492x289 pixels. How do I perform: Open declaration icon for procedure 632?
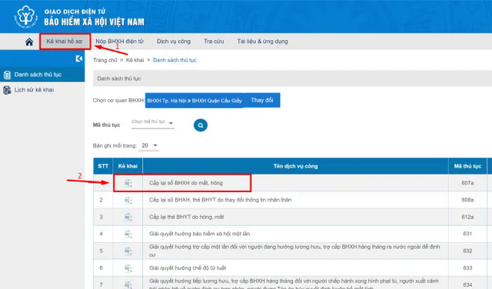coord(128,251)
